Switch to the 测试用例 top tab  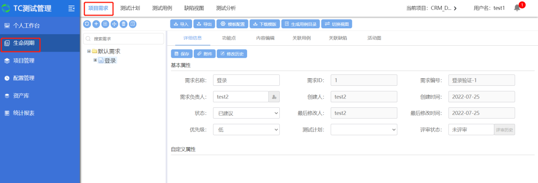pyautogui.click(x=162, y=8)
